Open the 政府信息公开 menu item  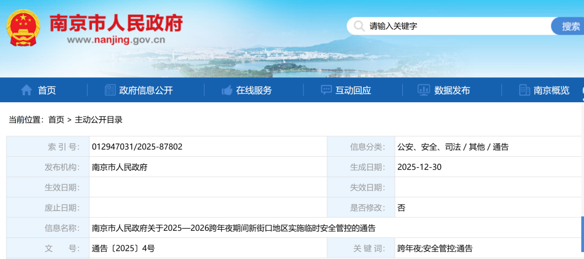pos(146,90)
